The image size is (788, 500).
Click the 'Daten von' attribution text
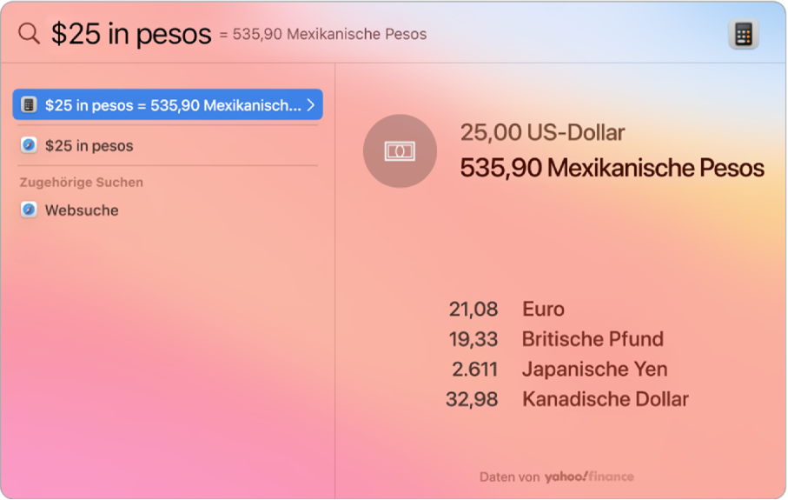[510, 477]
